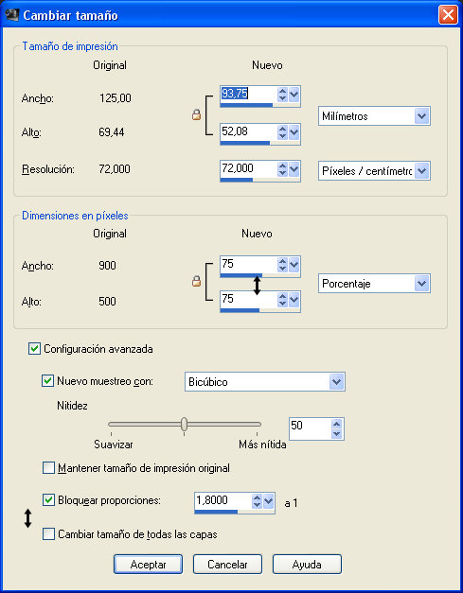This screenshot has width=463, height=593.
Task: Toggle Bloquear proporciones checkbox
Action: click(48, 500)
